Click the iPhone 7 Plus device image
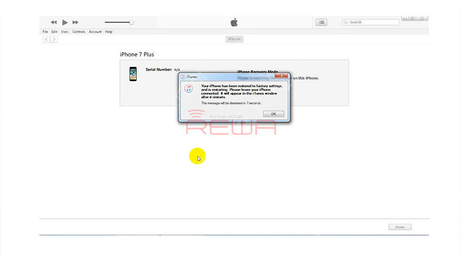Viewport: 461px width, 257px height. coord(133,74)
